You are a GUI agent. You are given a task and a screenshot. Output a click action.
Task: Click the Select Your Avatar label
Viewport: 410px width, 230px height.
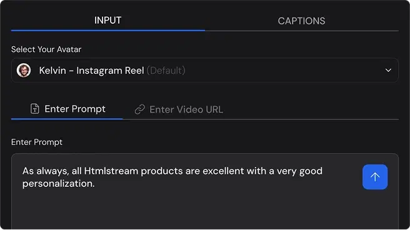(46, 49)
